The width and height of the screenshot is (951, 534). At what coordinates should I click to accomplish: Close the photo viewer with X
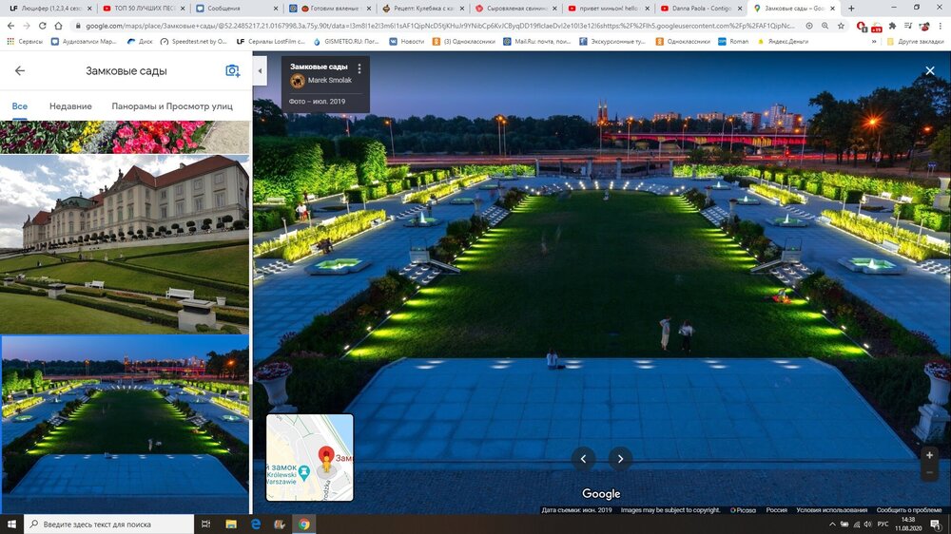[930, 71]
